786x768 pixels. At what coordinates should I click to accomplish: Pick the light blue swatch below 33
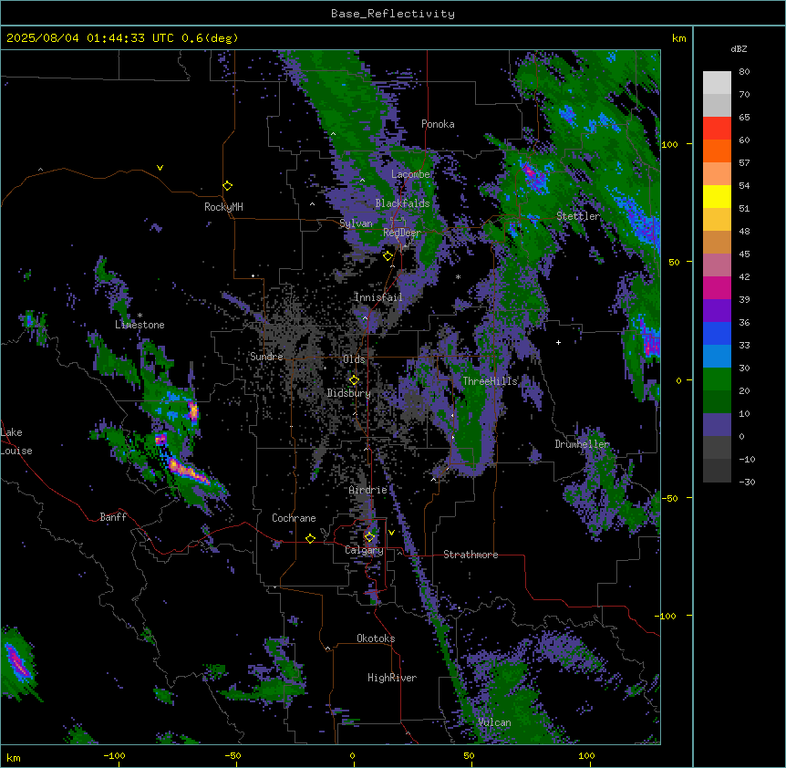717,356
